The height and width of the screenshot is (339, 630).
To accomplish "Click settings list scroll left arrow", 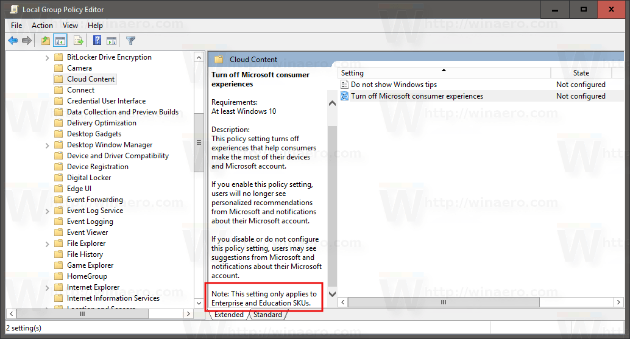I will (343, 302).
